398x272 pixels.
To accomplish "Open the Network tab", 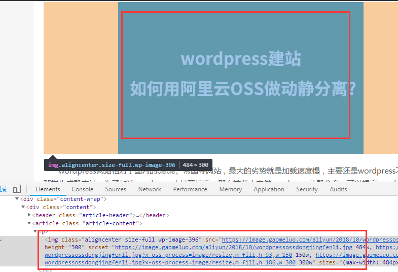I will click(150, 189).
